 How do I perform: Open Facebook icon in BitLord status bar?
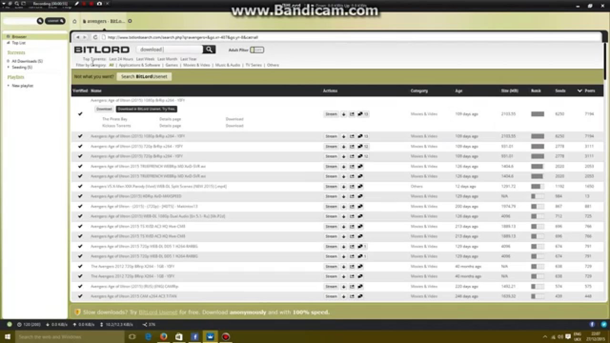(592, 324)
